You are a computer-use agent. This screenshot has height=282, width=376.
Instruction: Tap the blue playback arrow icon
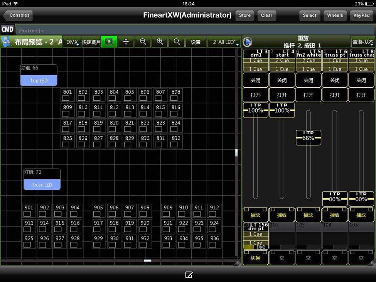click(247, 42)
